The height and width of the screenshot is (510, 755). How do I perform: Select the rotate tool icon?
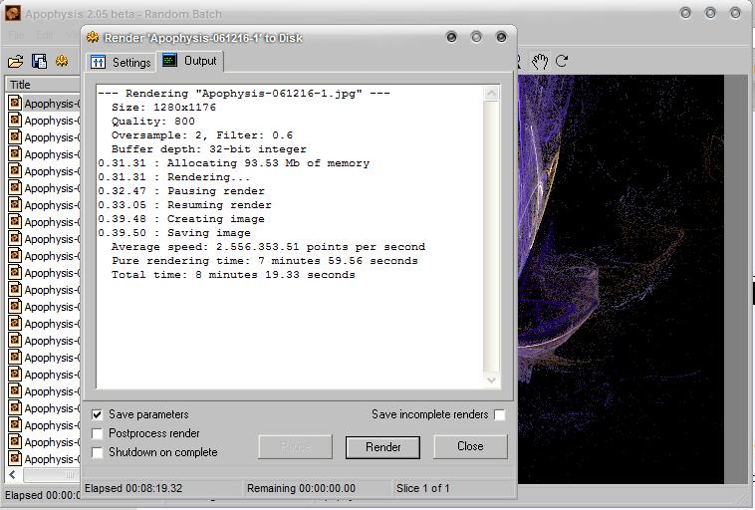(x=562, y=61)
